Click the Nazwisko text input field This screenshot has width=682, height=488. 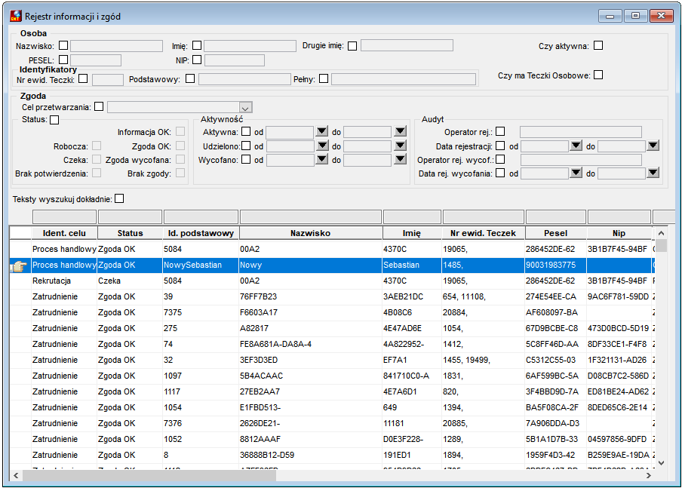[x=117, y=46]
